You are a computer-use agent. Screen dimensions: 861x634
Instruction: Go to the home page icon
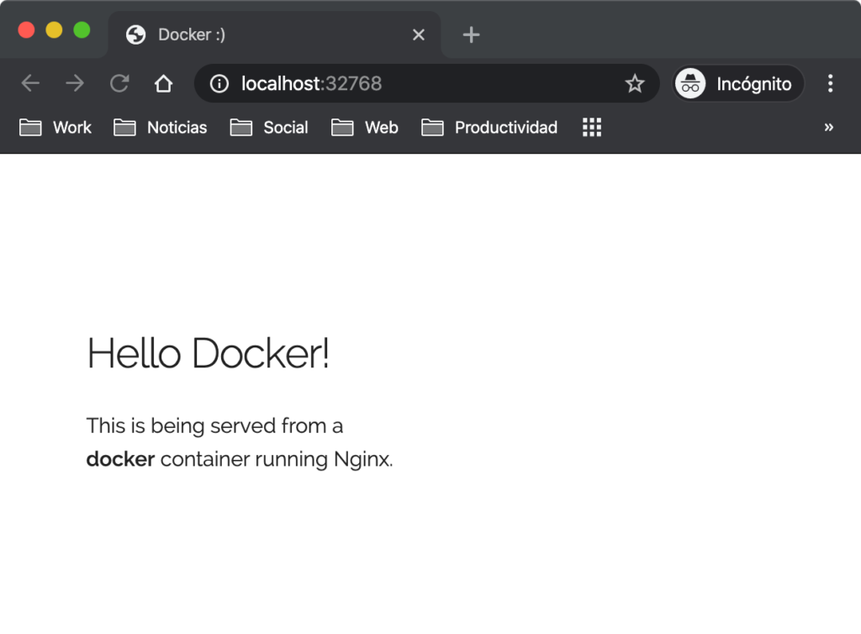[x=163, y=83]
